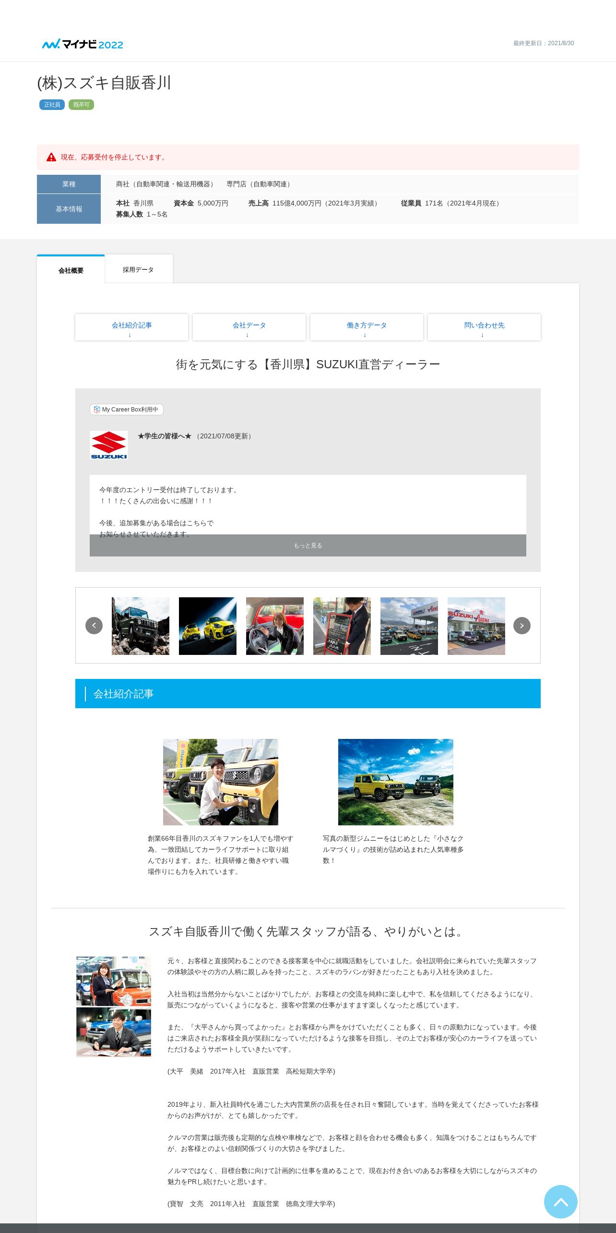
Task: Click the My Career Box cube icon
Action: point(97,410)
